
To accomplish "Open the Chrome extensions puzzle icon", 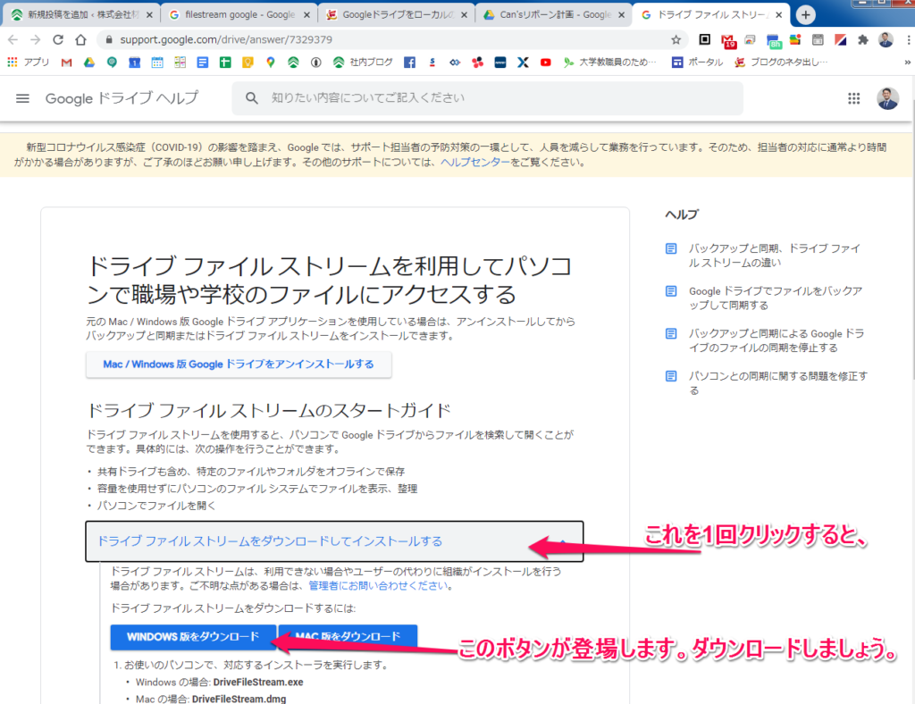I will (862, 39).
